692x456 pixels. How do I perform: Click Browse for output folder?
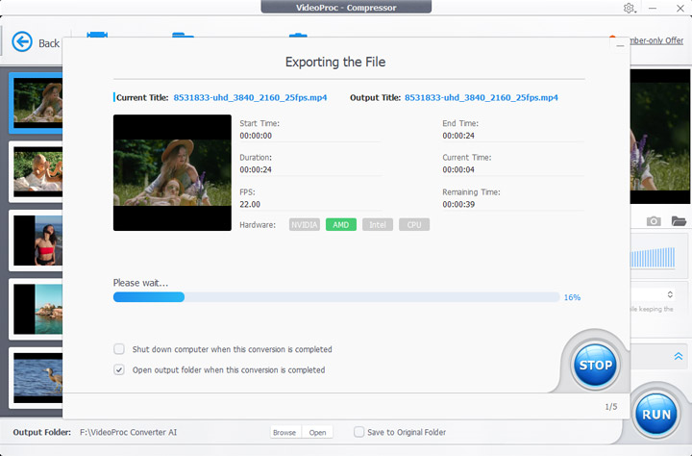[x=284, y=433]
